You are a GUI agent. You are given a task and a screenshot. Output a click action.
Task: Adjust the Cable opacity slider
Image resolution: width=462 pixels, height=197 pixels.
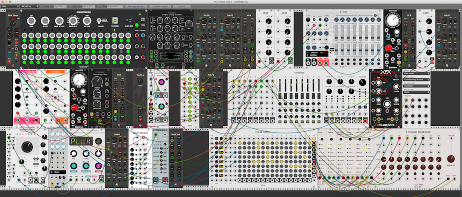click(x=52, y=6)
